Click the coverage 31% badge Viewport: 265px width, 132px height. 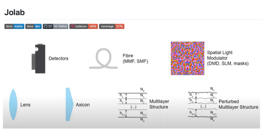point(112,26)
